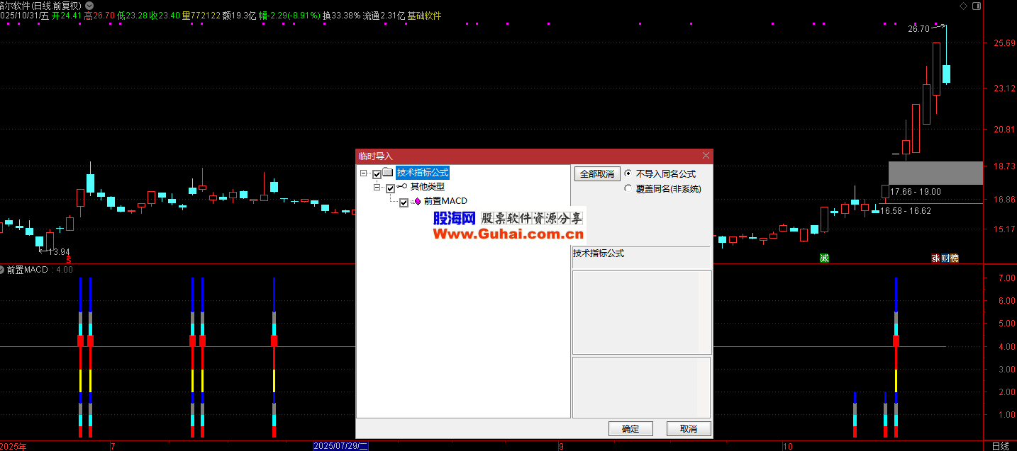Viewport: 1017px width, 451px height.
Task: Collapse the 技术指标公式 tree node
Action: [x=363, y=173]
